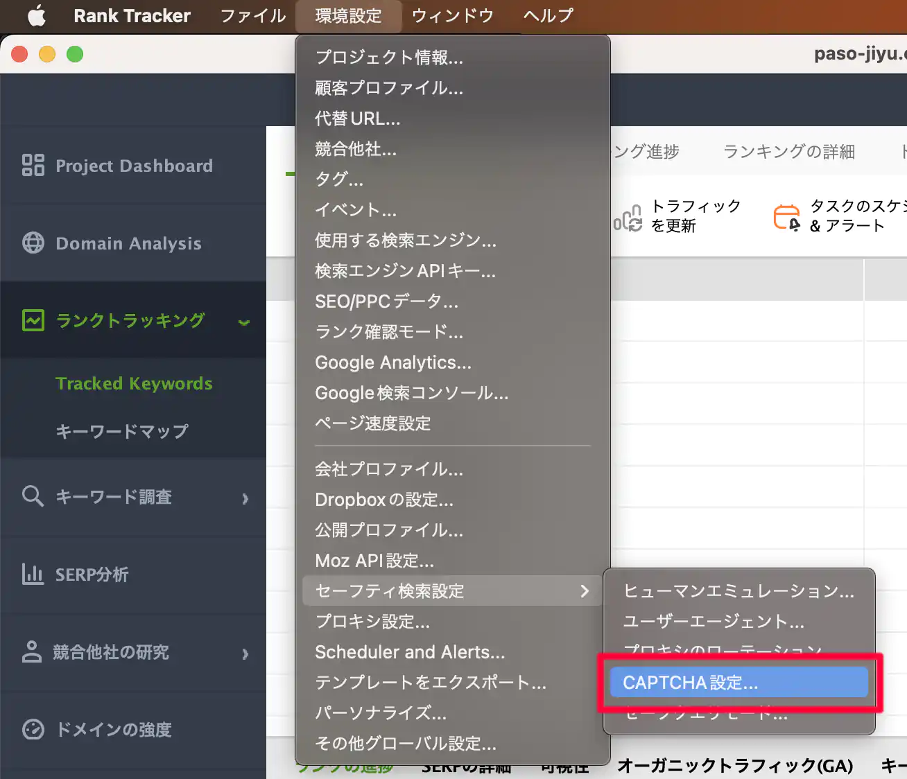Choose ランク確認モード... menu item
This screenshot has width=907, height=779.
[453, 331]
